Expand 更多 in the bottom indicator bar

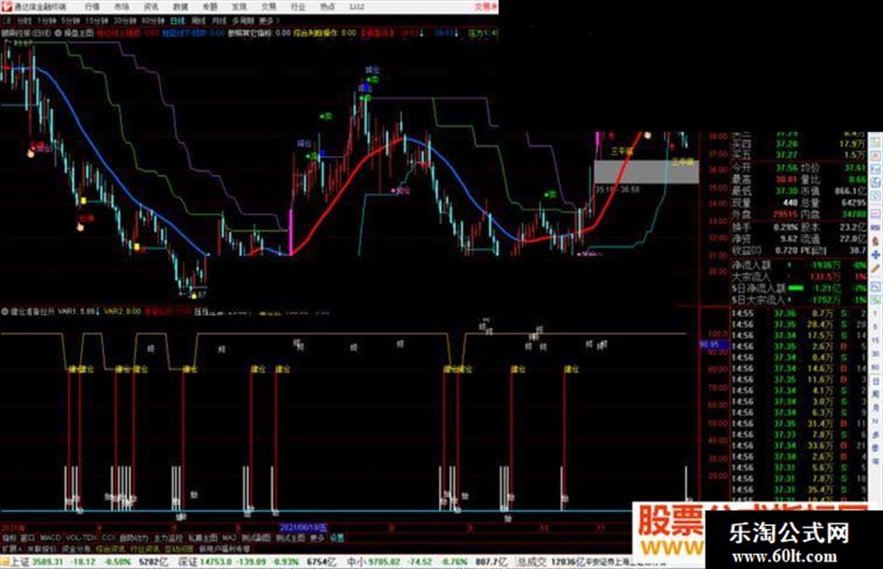317,538
